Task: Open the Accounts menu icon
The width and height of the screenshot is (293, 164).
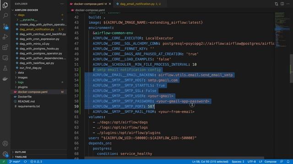Action: 5,143
